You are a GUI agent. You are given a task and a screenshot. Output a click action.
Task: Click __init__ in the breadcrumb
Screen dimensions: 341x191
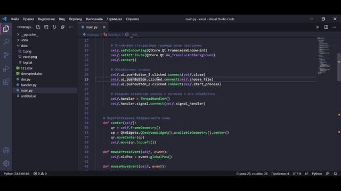(135, 34)
